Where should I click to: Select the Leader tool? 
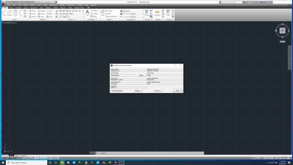[x=94, y=14]
